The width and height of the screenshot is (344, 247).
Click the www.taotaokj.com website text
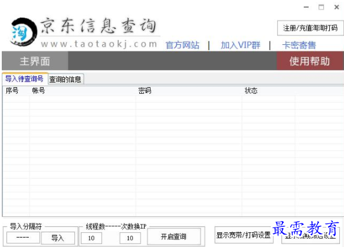coord(99,44)
